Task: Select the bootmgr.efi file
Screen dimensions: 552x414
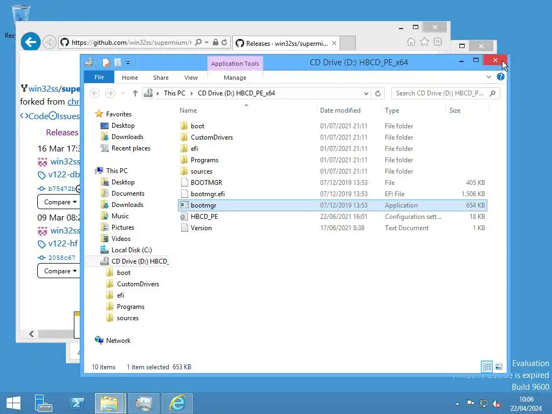Action: [333, 194]
